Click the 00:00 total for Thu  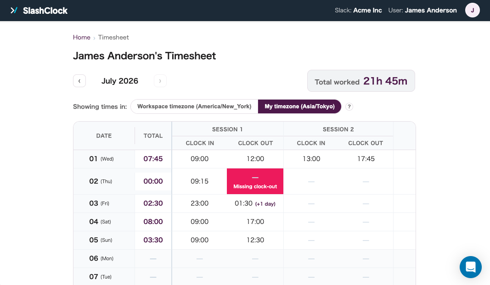point(153,181)
